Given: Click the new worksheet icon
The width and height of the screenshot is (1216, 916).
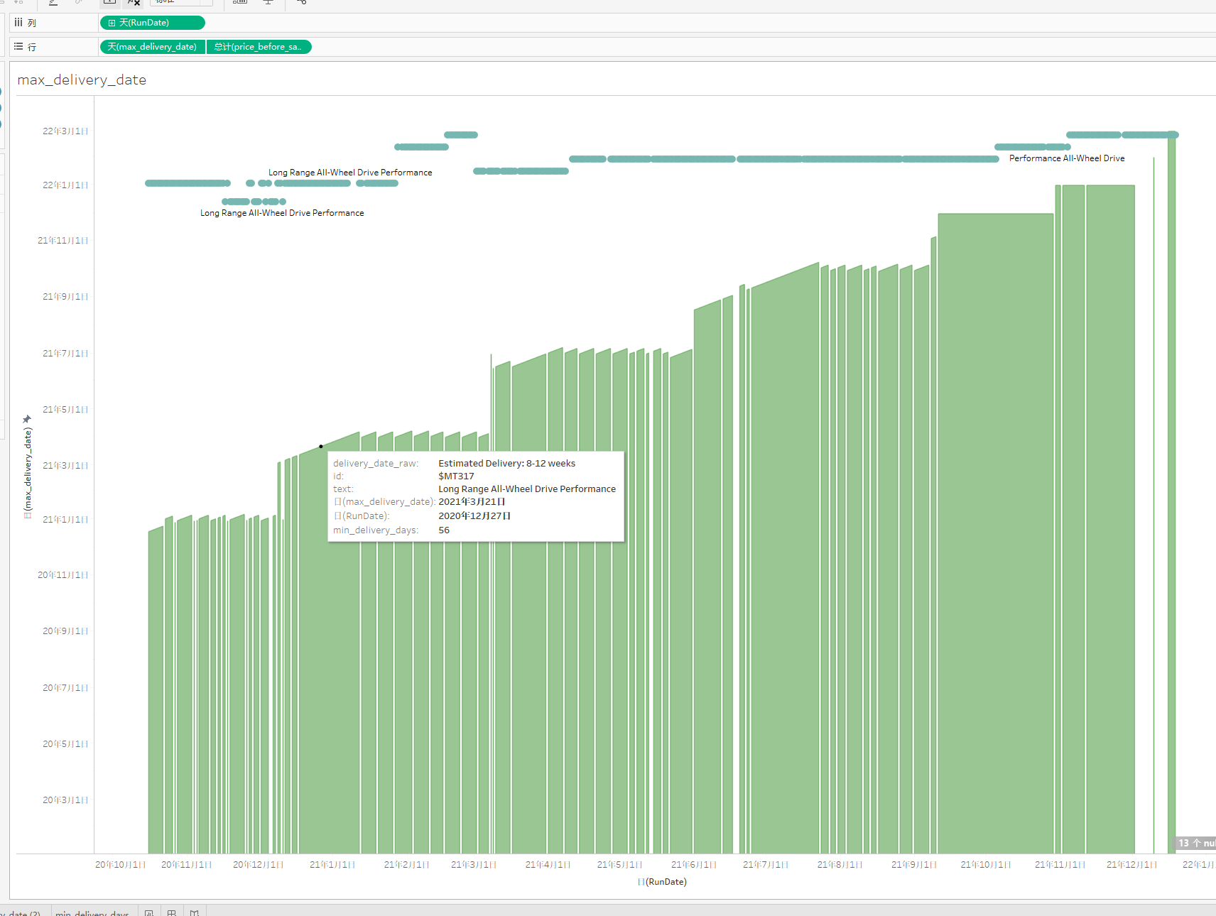Looking at the screenshot, I should point(149,912).
